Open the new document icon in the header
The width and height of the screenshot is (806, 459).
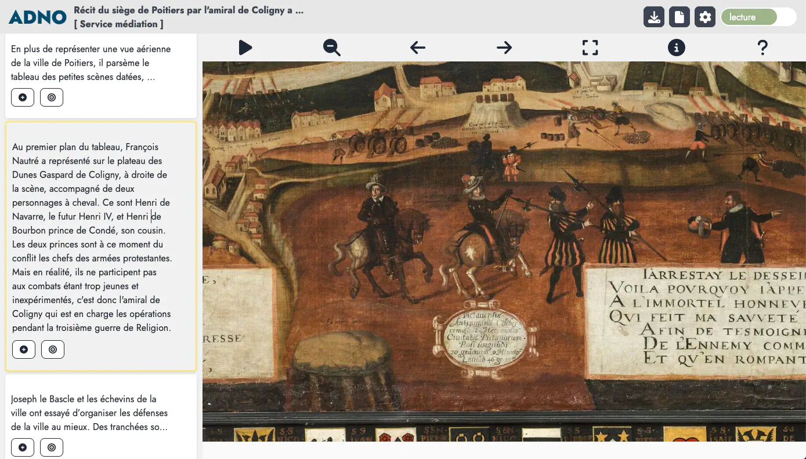tap(680, 17)
